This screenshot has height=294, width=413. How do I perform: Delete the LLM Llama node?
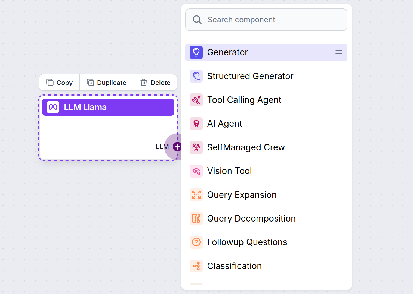155,82
